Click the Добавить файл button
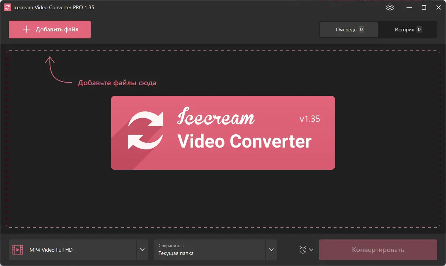The width and height of the screenshot is (446, 266). (50, 30)
